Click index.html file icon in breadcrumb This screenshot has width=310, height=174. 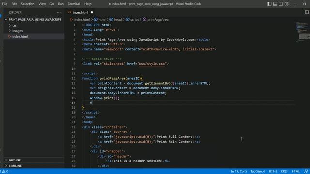[x=71, y=20]
